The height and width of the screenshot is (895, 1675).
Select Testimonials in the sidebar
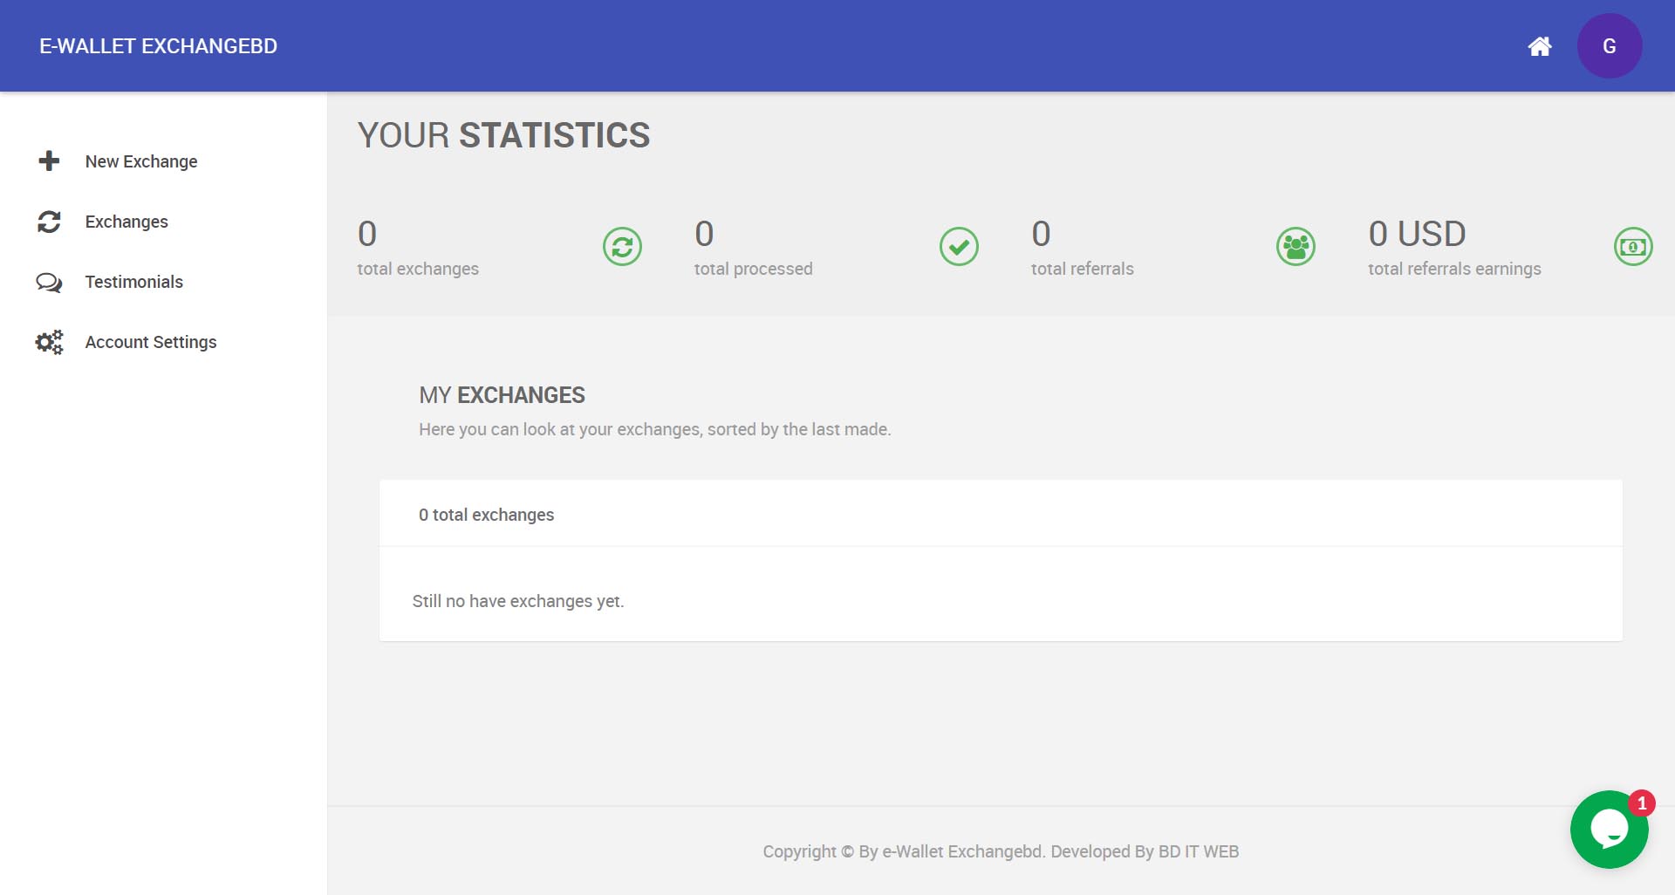pos(133,282)
